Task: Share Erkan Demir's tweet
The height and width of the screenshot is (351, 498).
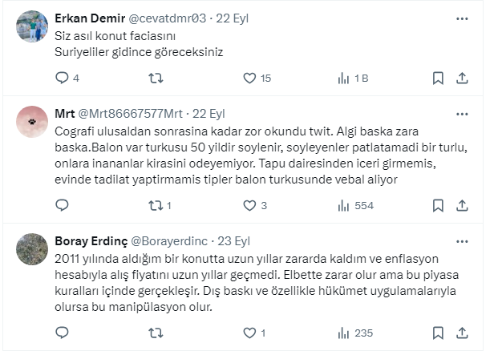Action: click(x=462, y=78)
